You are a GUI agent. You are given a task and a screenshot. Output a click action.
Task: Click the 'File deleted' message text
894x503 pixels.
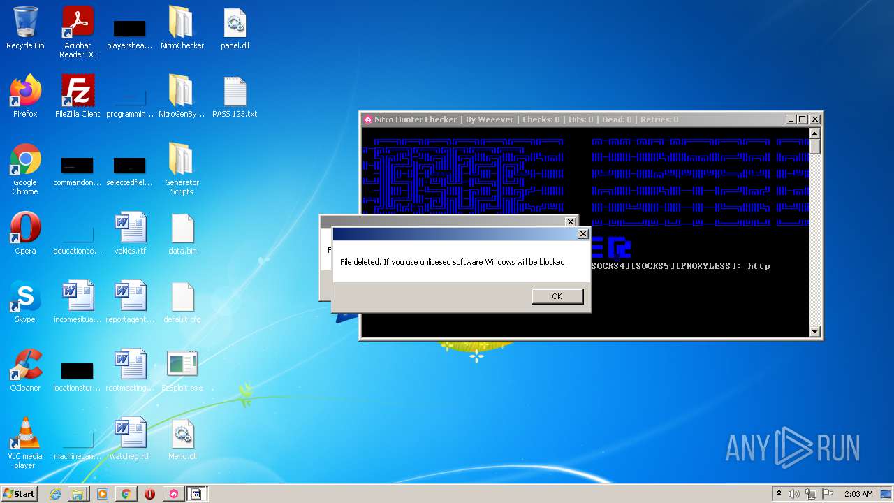[453, 262]
